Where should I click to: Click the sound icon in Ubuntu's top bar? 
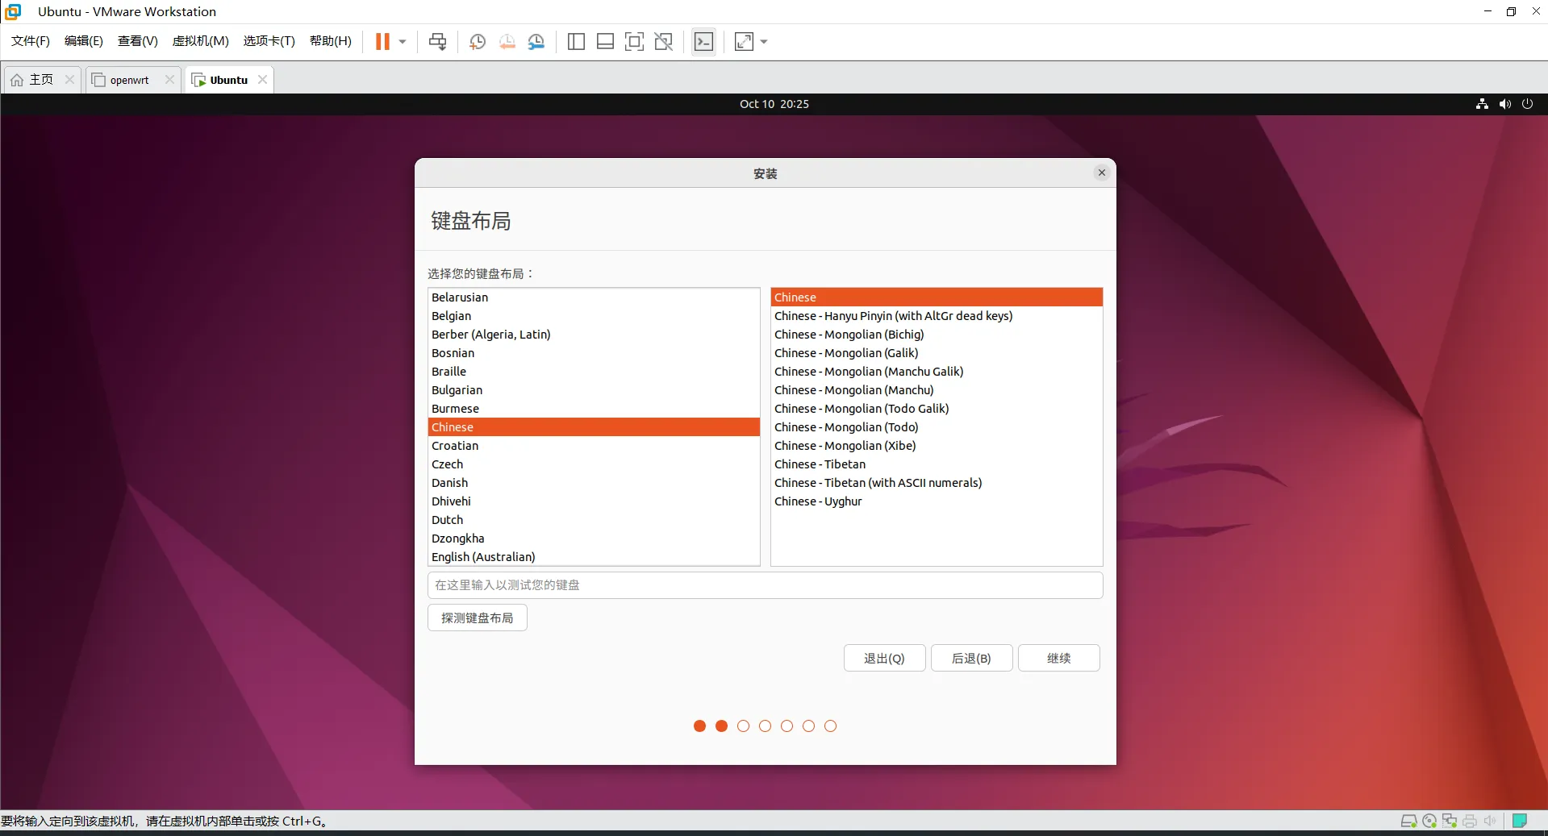[x=1504, y=103]
